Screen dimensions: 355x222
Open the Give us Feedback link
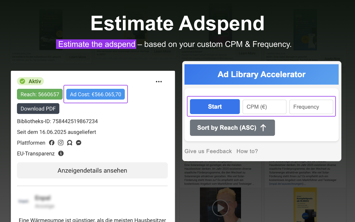tap(208, 151)
